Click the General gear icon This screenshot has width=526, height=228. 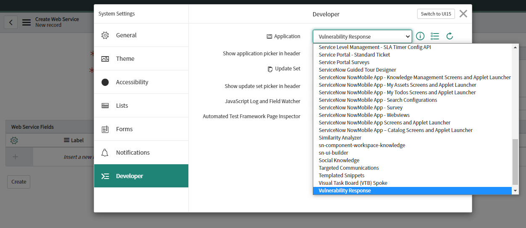point(105,35)
